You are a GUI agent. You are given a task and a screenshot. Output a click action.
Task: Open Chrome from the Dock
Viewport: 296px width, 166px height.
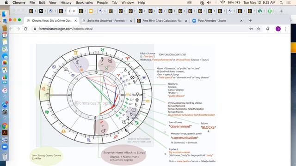5,126
